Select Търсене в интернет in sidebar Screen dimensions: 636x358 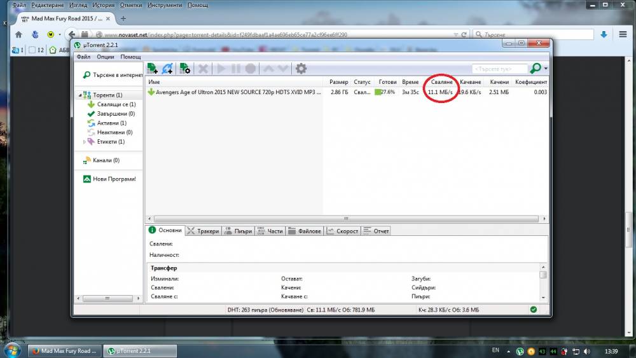pos(113,75)
